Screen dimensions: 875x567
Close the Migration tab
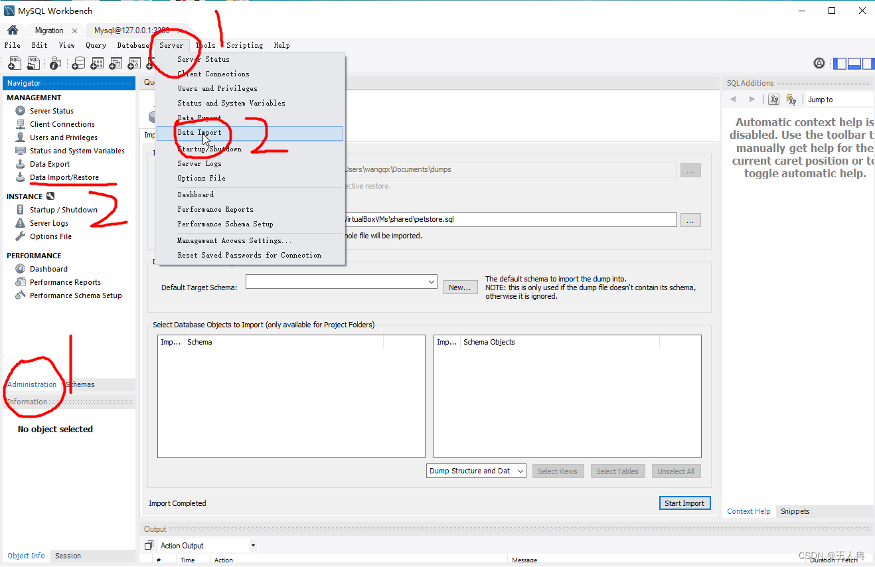coord(74,31)
